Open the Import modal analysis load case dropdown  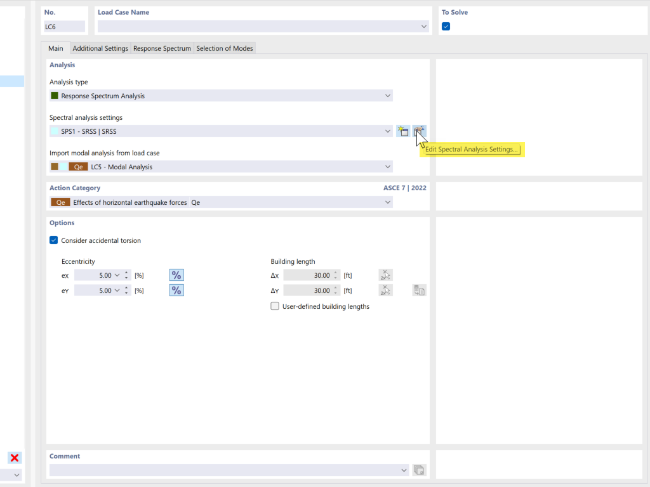click(x=387, y=166)
